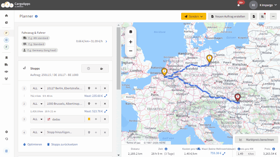Open K Impargo user menu

(x=263, y=5)
